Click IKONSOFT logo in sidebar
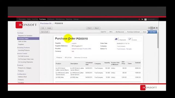 (x=26, y=25)
